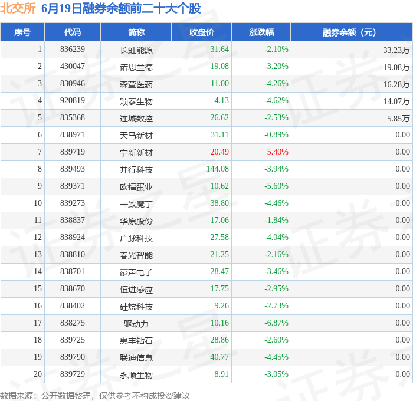The height and width of the screenshot is (401, 413).
Task: Click balance value 19.08万
Action: pyautogui.click(x=396, y=67)
